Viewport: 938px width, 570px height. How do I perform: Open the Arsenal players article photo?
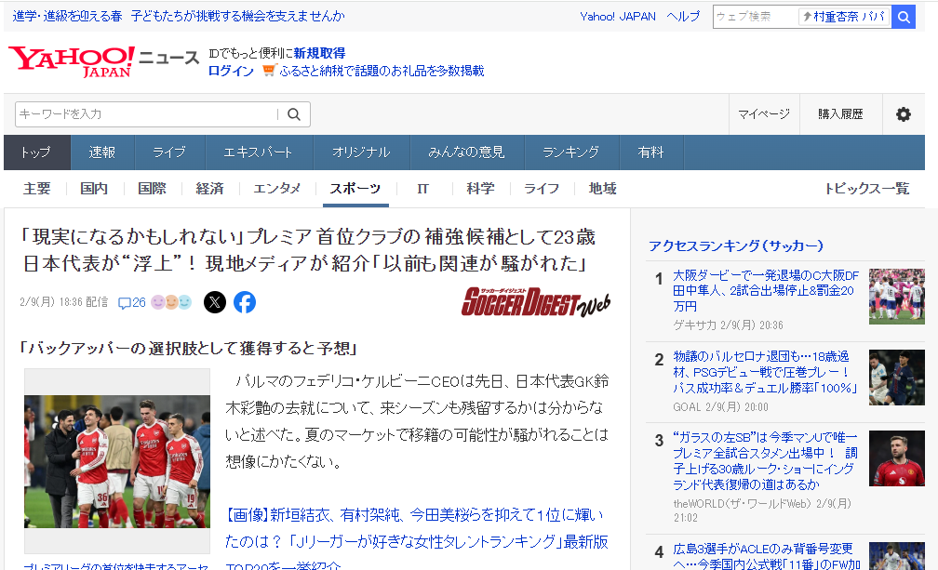tap(117, 460)
